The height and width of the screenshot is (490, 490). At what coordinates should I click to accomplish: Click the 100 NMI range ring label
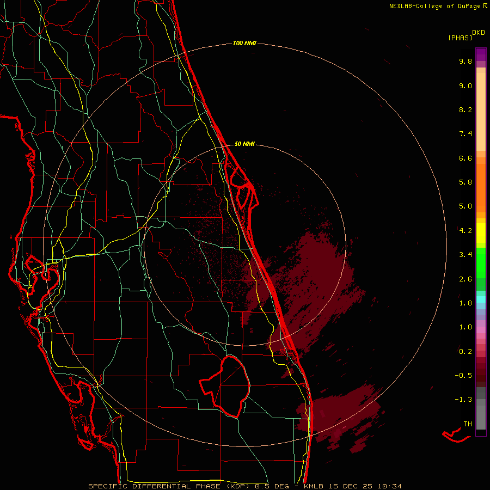pos(244,43)
